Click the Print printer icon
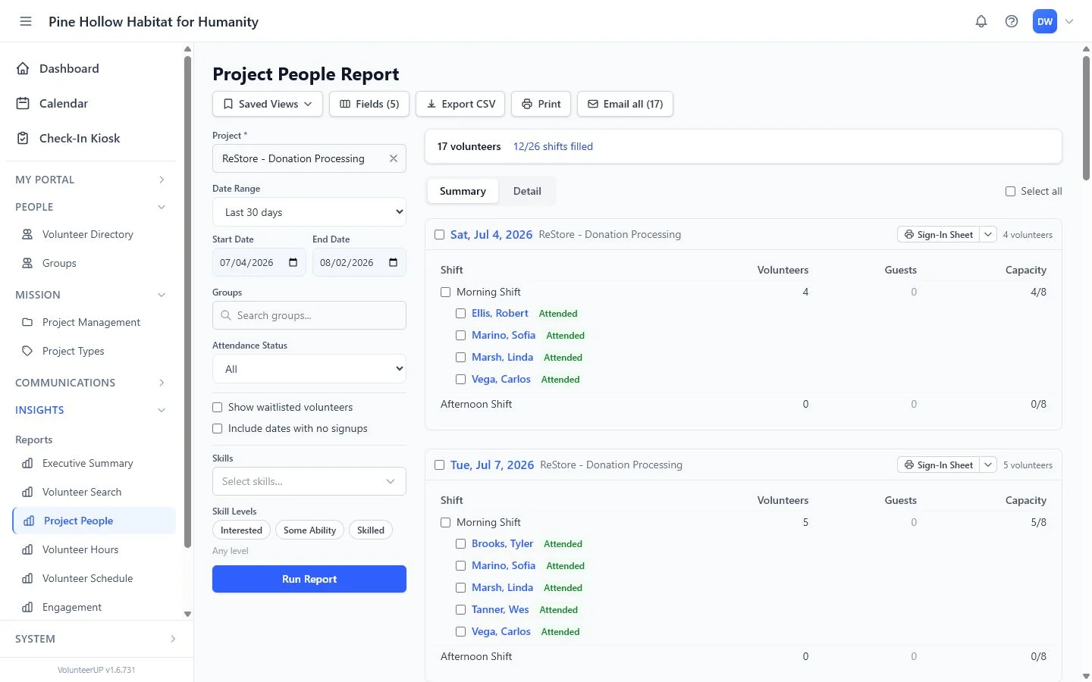This screenshot has width=1092, height=682. coord(527,104)
